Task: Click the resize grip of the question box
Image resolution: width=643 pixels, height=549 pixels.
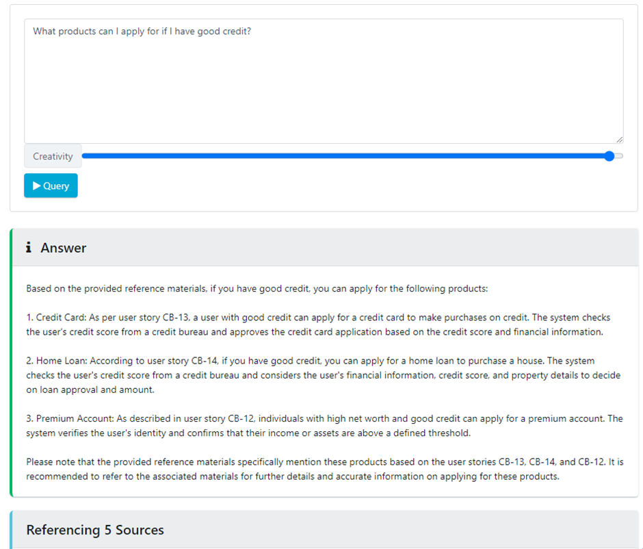Action: [619, 139]
